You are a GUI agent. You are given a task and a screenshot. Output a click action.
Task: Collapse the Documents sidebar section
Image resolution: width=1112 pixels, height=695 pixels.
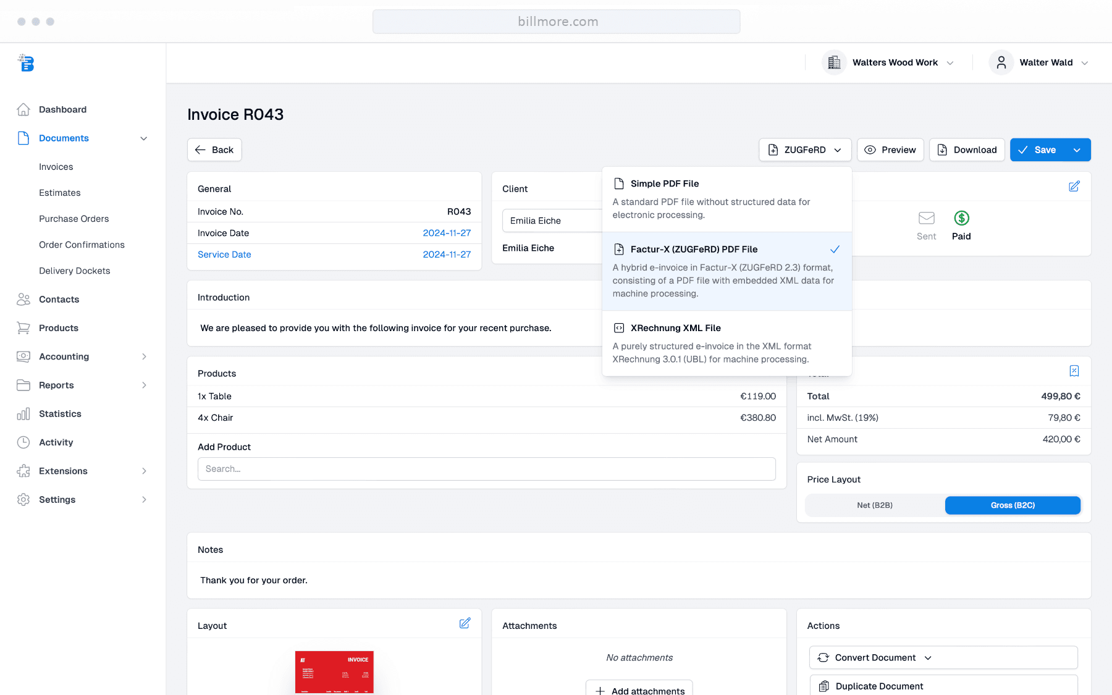point(144,138)
